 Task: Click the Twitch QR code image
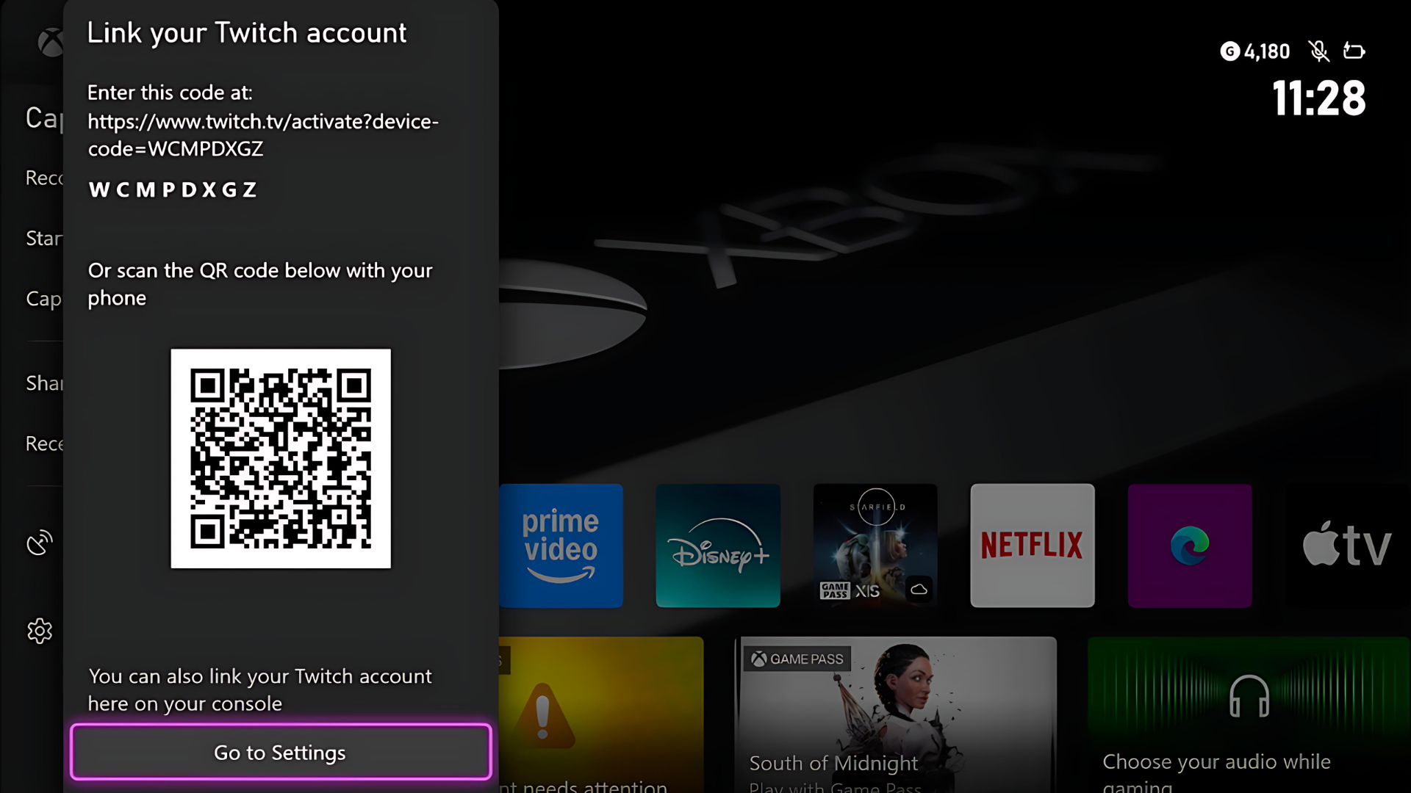click(281, 458)
